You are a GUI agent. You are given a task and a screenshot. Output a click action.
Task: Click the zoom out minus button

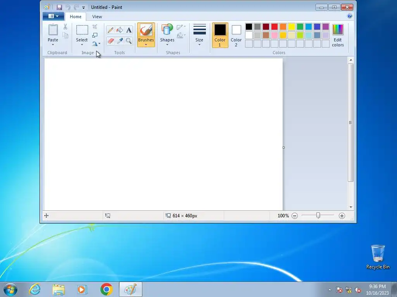click(295, 216)
